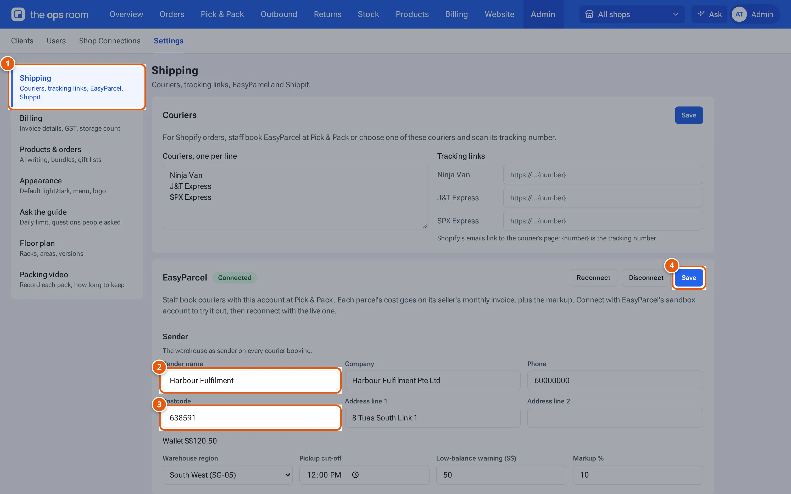Viewport: 791px width, 494px height.
Task: Open Ask the guide settings
Action: 77,217
